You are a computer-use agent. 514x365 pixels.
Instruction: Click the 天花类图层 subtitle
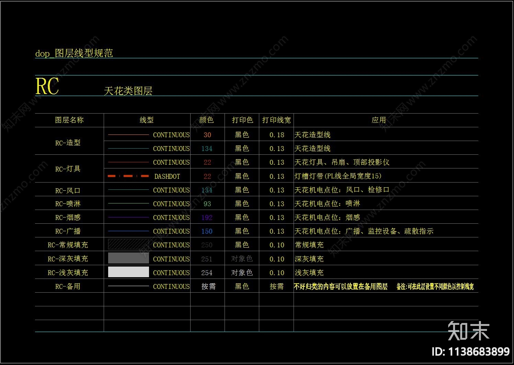(128, 91)
